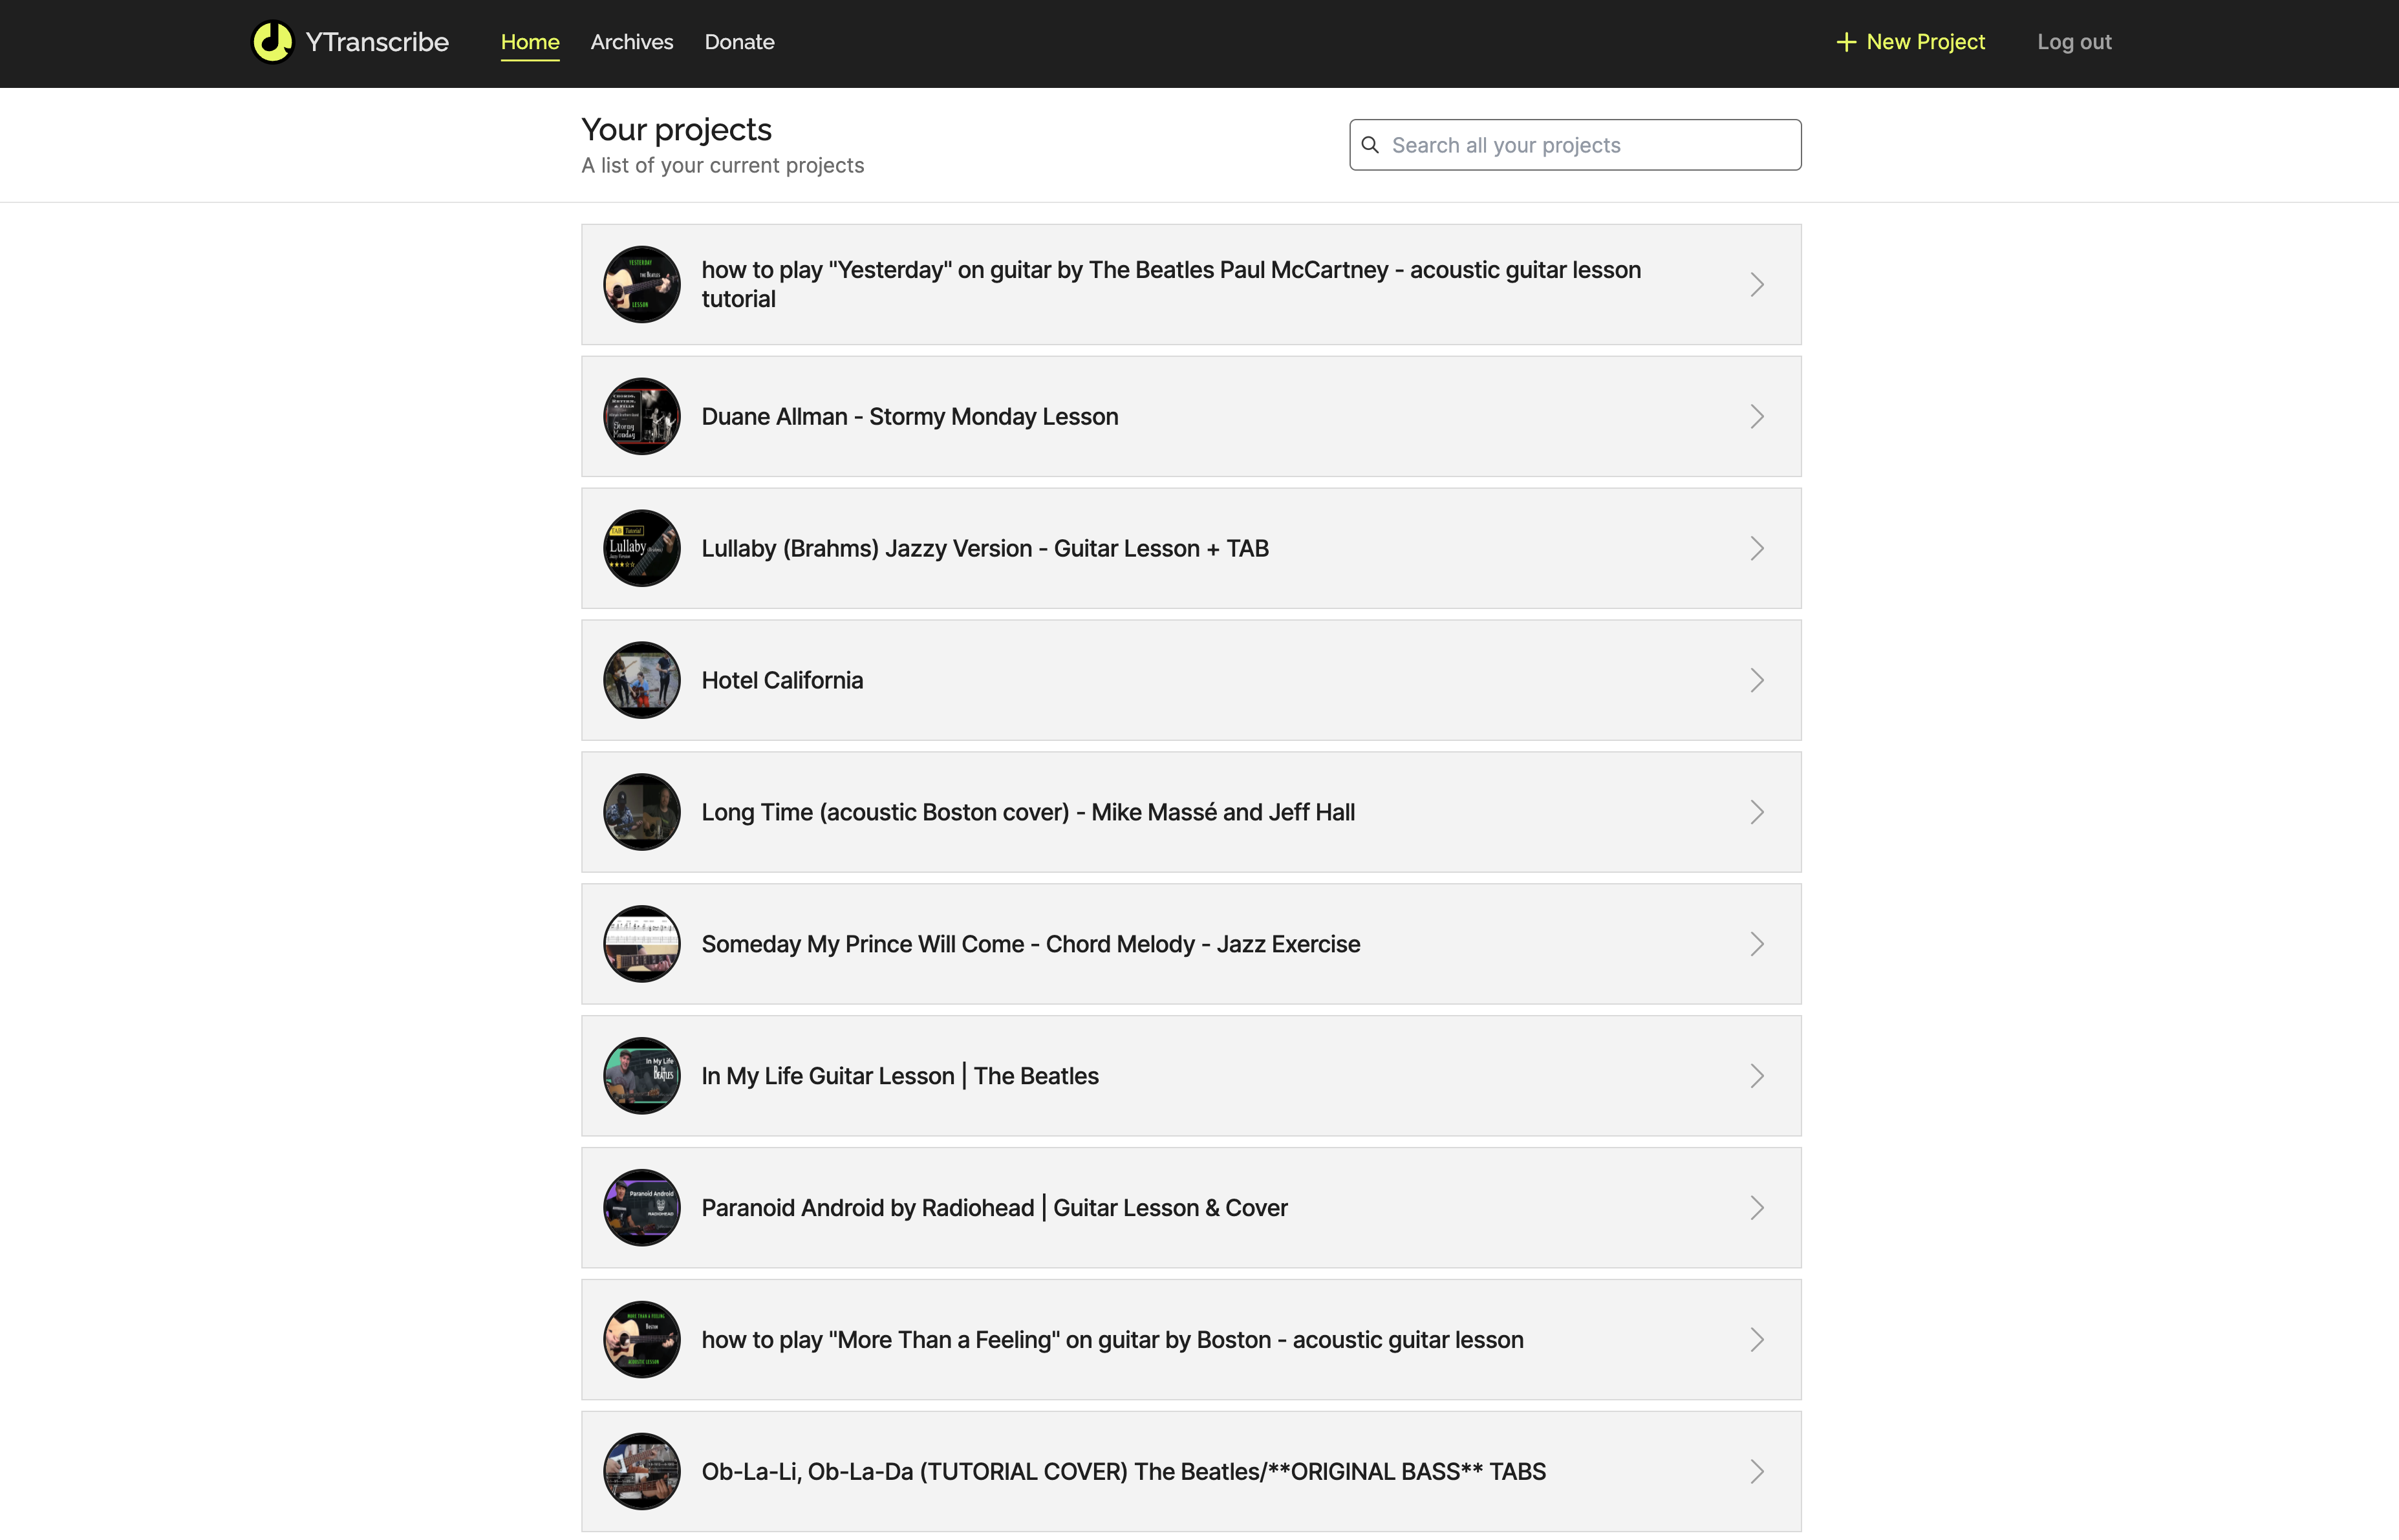Log out of the account

click(x=2074, y=42)
